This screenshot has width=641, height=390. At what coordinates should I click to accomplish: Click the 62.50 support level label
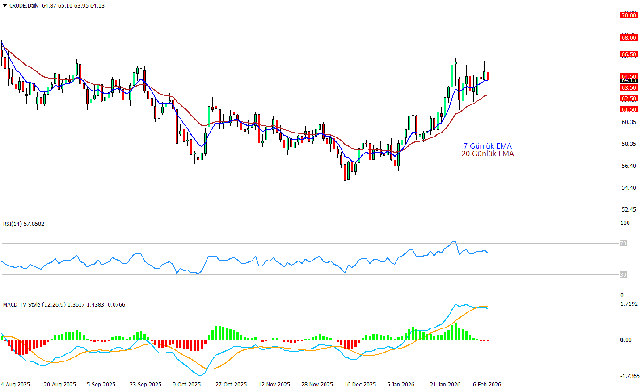pyautogui.click(x=628, y=99)
